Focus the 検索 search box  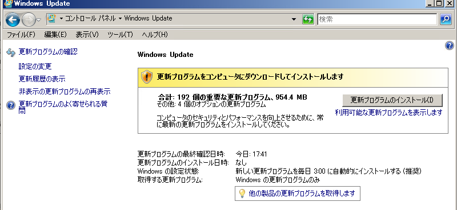[x=377, y=19]
